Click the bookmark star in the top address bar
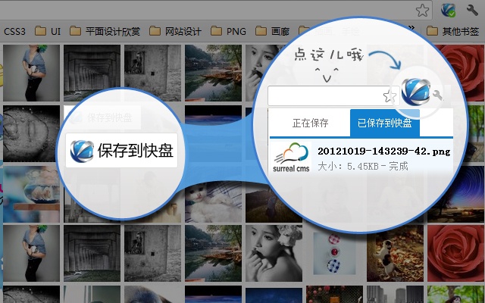This screenshot has width=485, height=303. (x=422, y=11)
